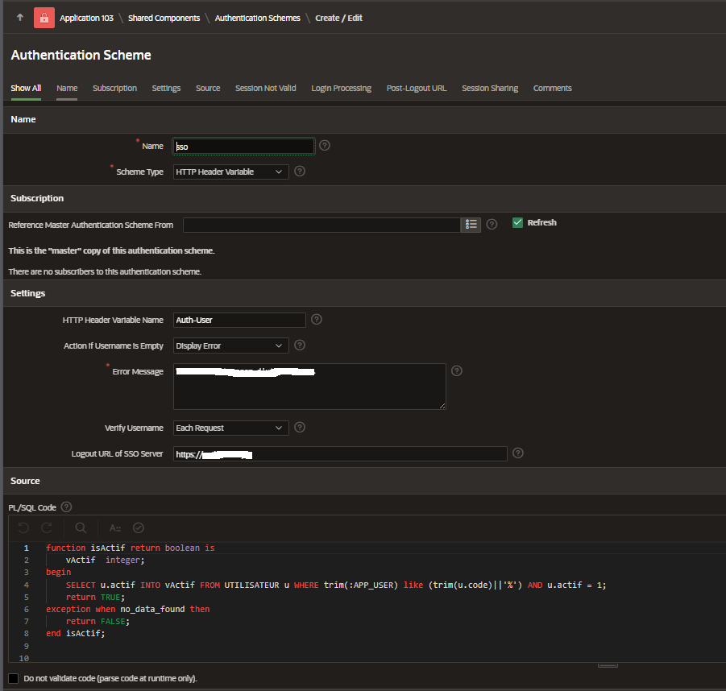This screenshot has height=691, width=726.
Task: Click the auto-complete icon in code editor
Action: (x=115, y=528)
